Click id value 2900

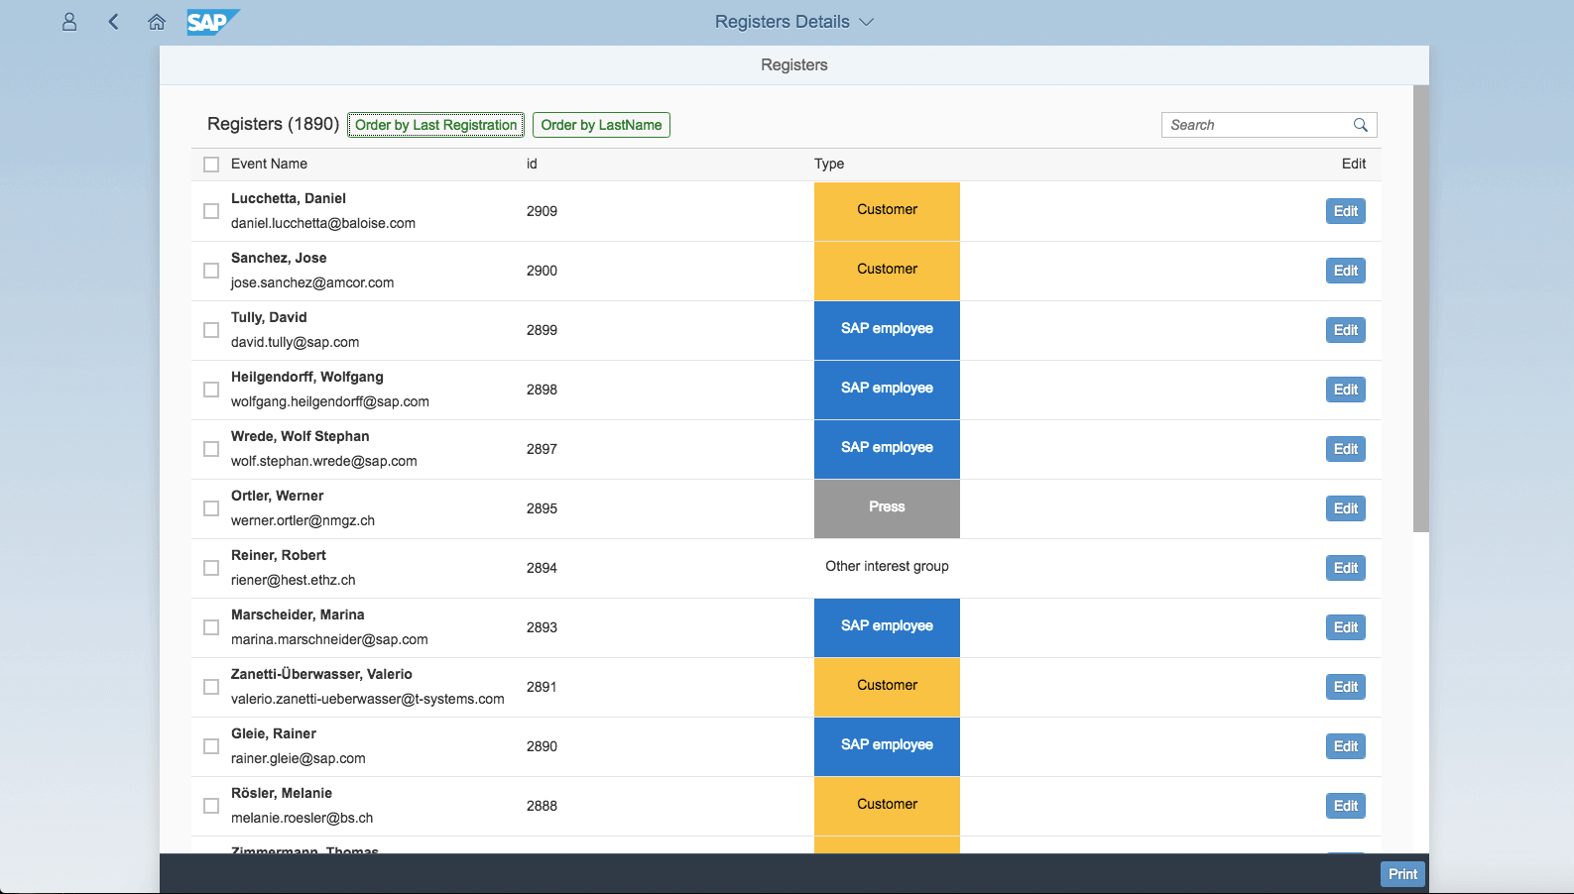542,271
